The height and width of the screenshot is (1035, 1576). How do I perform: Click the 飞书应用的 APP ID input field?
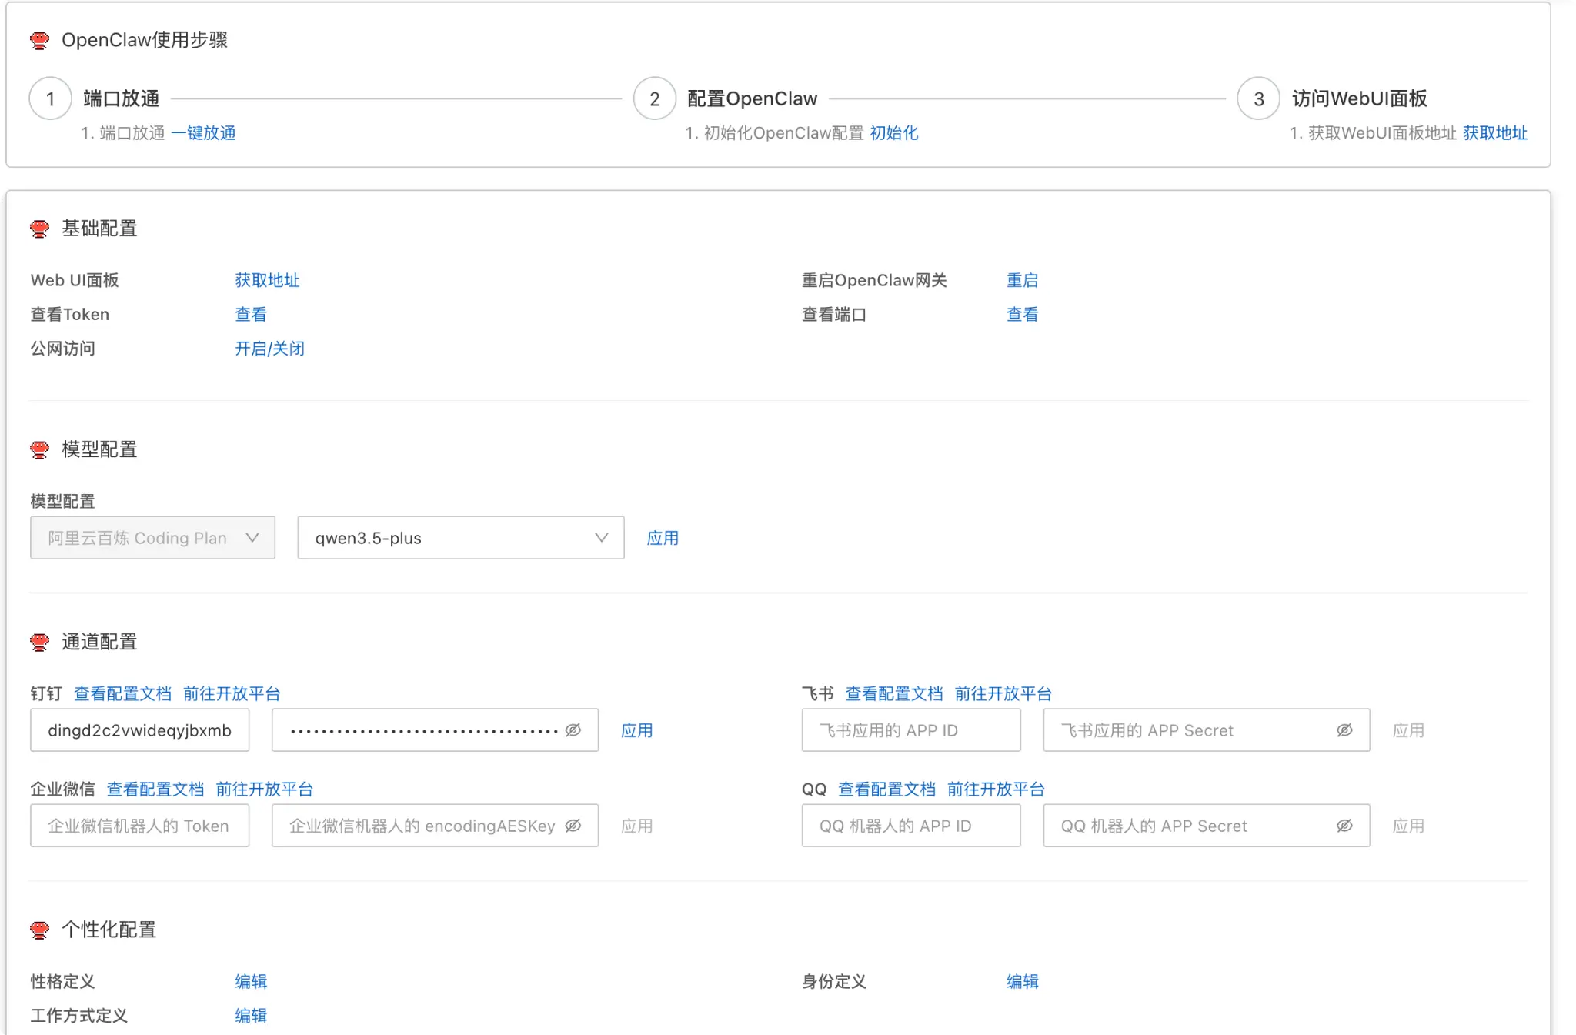912,730
